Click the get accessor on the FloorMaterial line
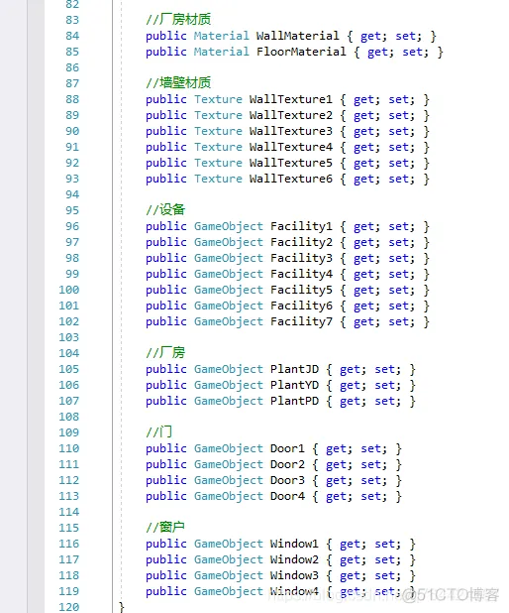Image resolution: width=509 pixels, height=613 pixels. [x=377, y=53]
